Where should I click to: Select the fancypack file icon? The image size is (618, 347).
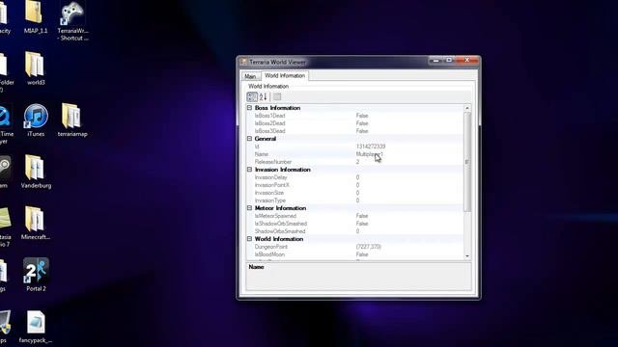[36, 327]
